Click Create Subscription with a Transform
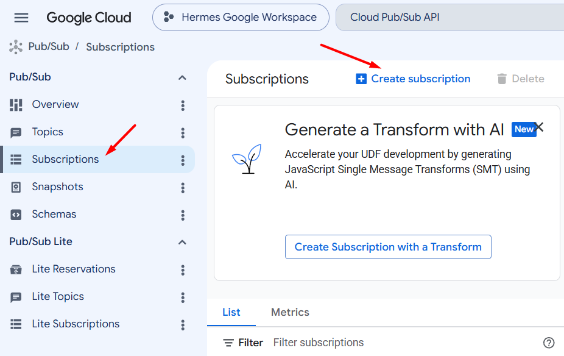The width and height of the screenshot is (564, 356). click(x=388, y=247)
